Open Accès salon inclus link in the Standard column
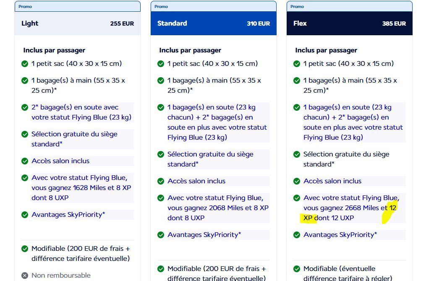The height and width of the screenshot is (281, 426). pos(196,181)
